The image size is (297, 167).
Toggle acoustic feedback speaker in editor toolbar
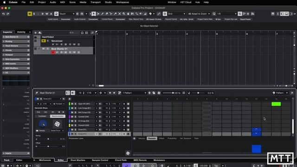(x=73, y=93)
